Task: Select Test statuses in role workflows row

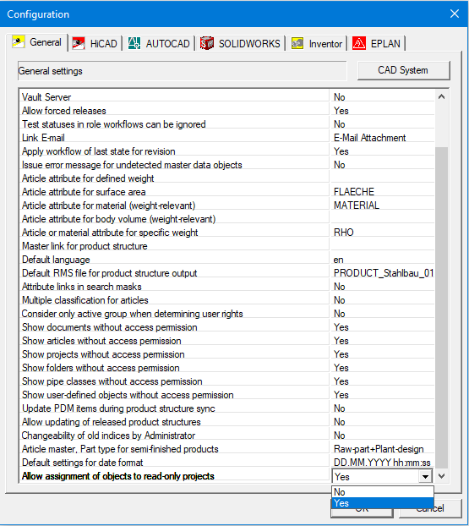Action: tap(174, 124)
